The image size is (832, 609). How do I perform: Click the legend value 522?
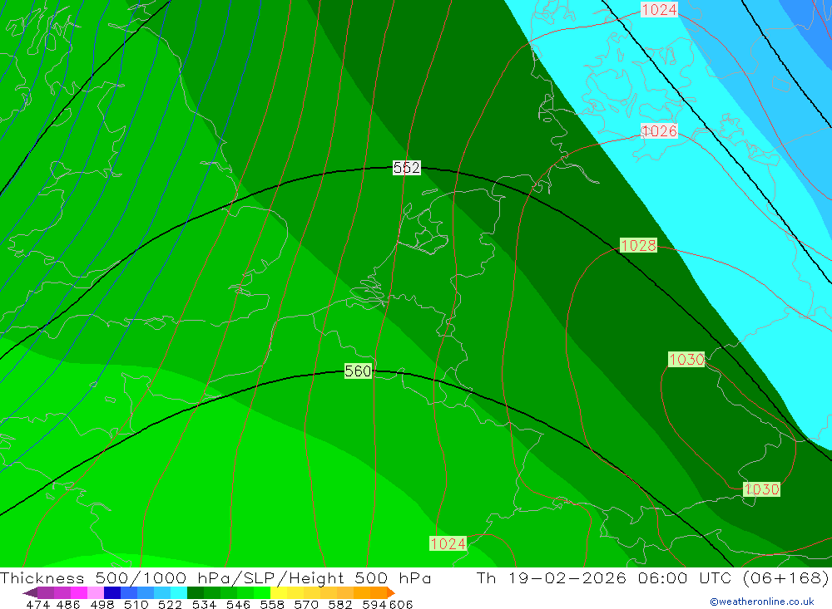170,605
